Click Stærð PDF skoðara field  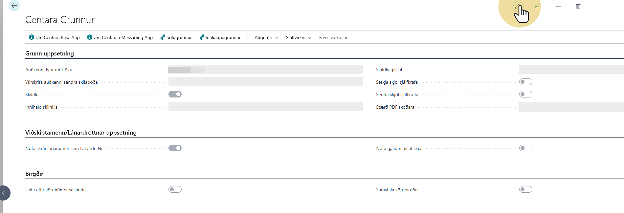(571, 107)
